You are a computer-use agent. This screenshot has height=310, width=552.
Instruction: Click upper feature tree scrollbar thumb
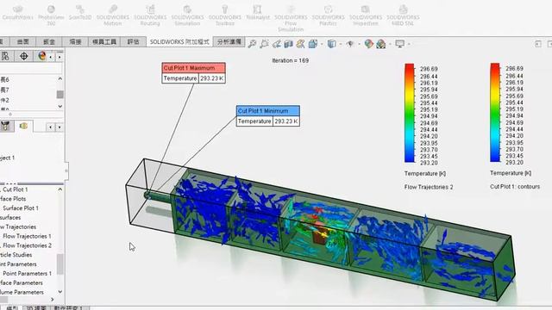tap(60, 95)
